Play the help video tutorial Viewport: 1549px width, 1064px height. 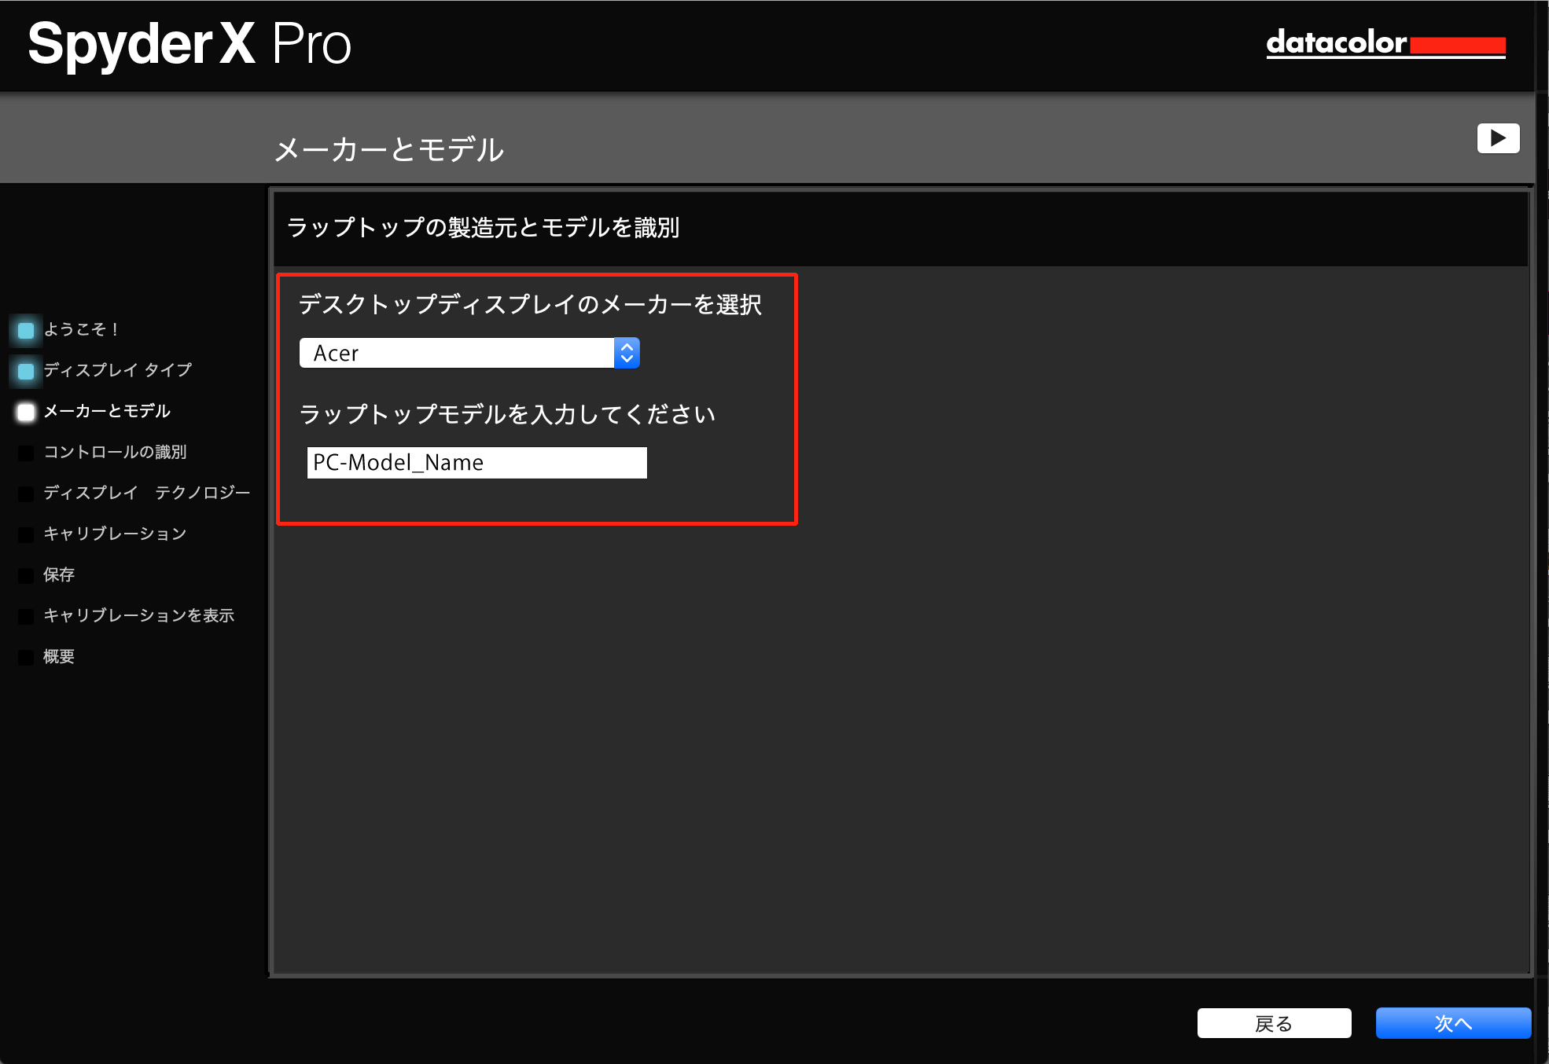coord(1498,138)
